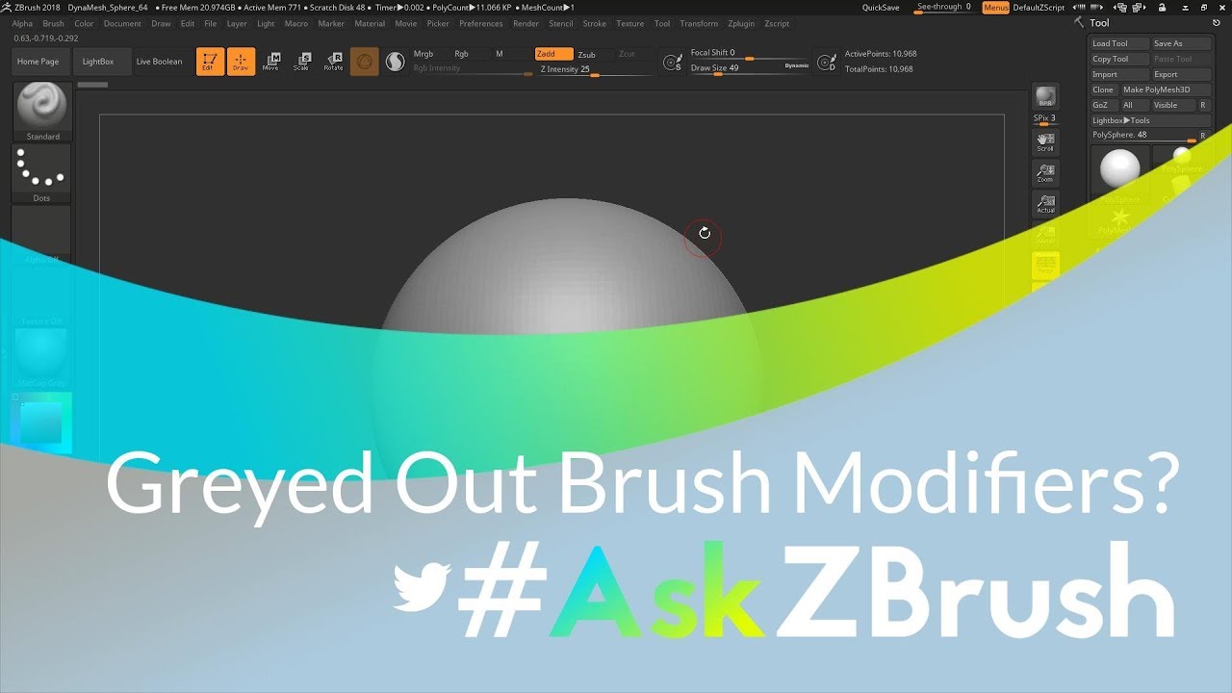Image resolution: width=1232 pixels, height=693 pixels.
Task: Open the Stroke palette menu
Action: click(595, 23)
